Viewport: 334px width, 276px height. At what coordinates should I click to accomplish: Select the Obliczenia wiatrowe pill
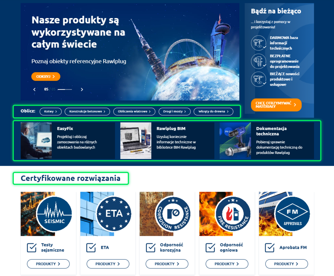click(x=134, y=112)
